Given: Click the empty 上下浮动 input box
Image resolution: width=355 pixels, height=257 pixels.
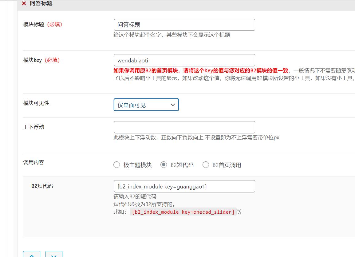Looking at the screenshot, I should pyautogui.click(x=184, y=127).
